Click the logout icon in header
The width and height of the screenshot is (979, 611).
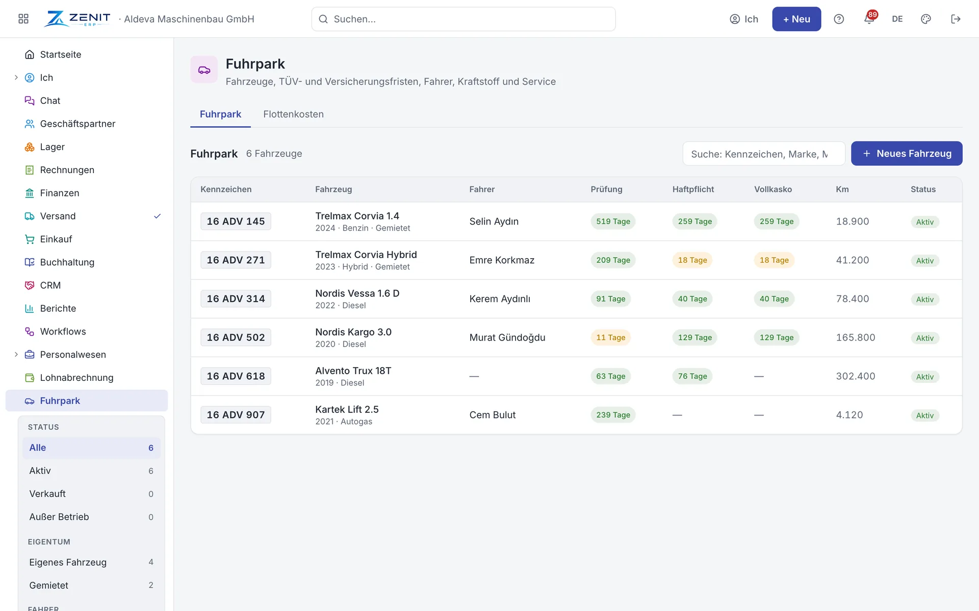[x=956, y=19]
